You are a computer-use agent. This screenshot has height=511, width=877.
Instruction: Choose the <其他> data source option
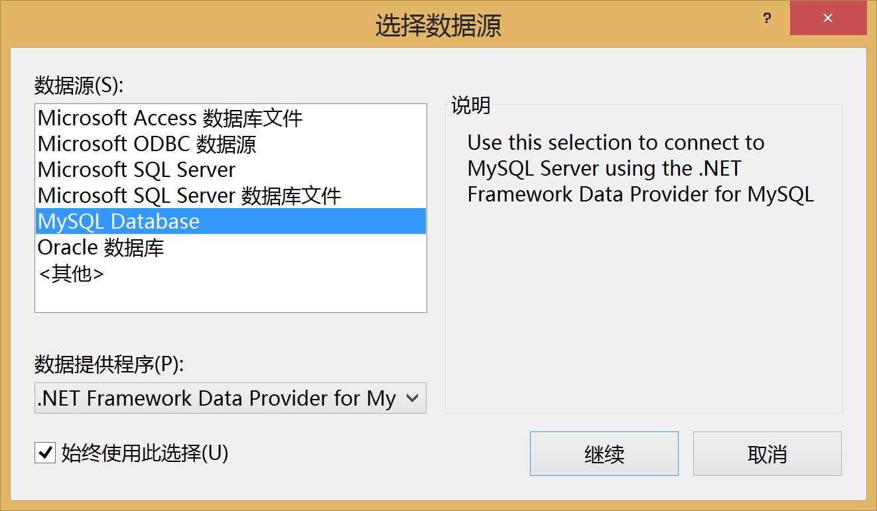tap(72, 273)
